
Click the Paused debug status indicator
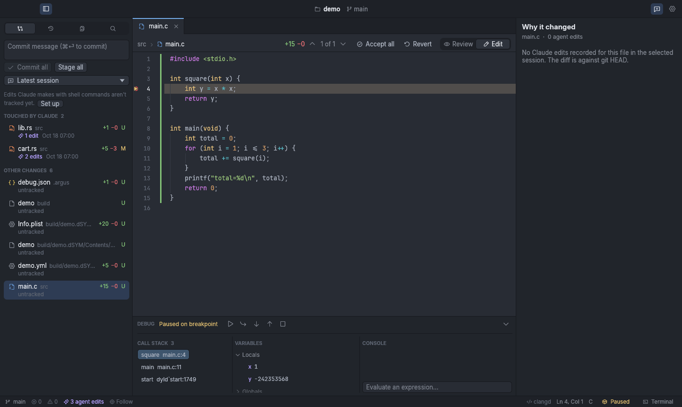(616, 402)
